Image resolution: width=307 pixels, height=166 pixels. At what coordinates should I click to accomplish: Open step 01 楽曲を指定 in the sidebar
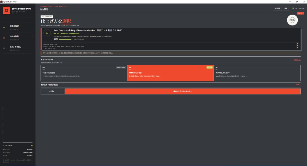point(18,28)
